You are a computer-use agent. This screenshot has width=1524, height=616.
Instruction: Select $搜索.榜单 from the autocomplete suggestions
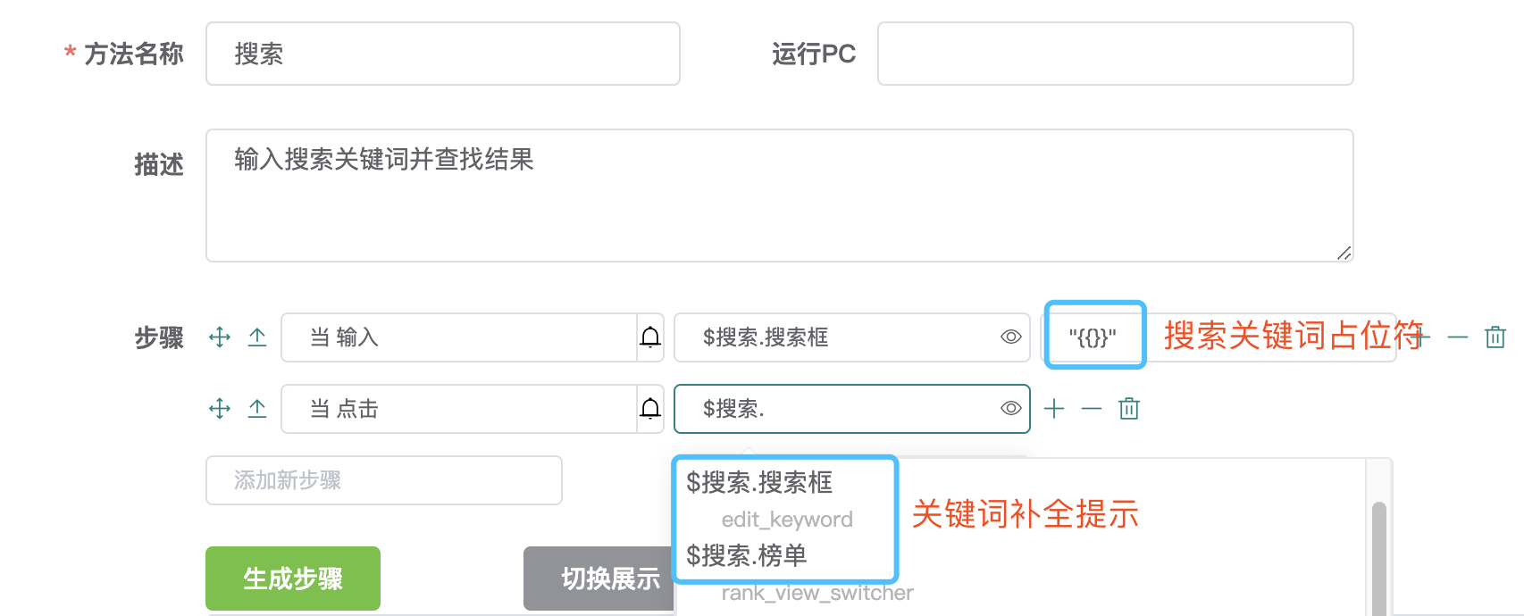(x=746, y=555)
